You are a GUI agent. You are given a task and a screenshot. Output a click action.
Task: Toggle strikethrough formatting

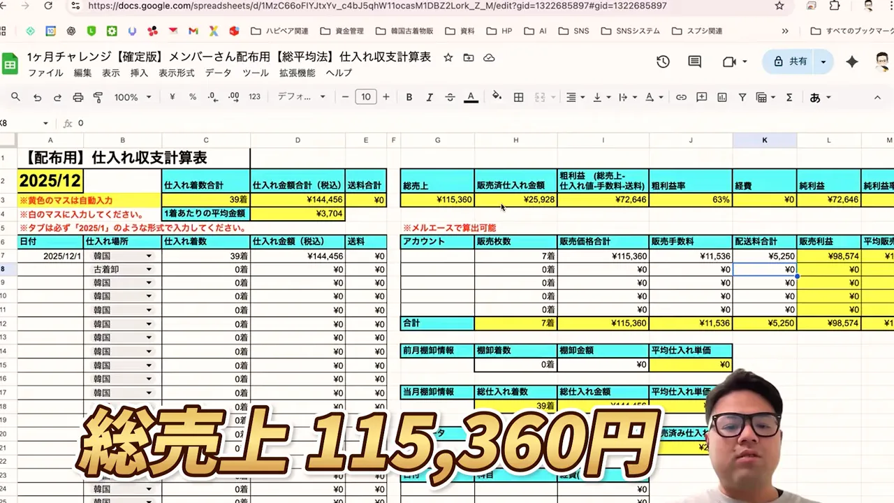point(450,97)
